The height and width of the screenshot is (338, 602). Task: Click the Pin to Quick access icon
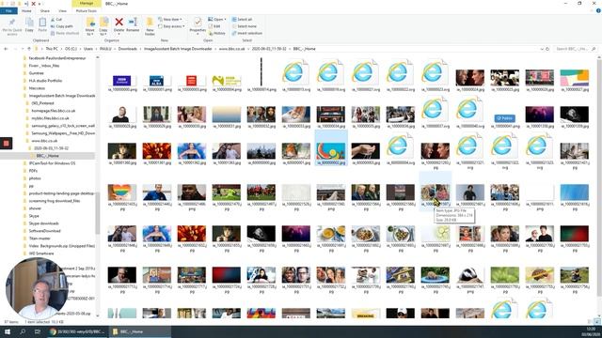click(x=12, y=23)
